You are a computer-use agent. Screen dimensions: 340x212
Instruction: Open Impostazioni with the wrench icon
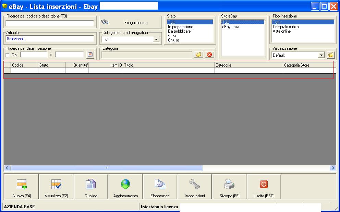click(x=195, y=187)
